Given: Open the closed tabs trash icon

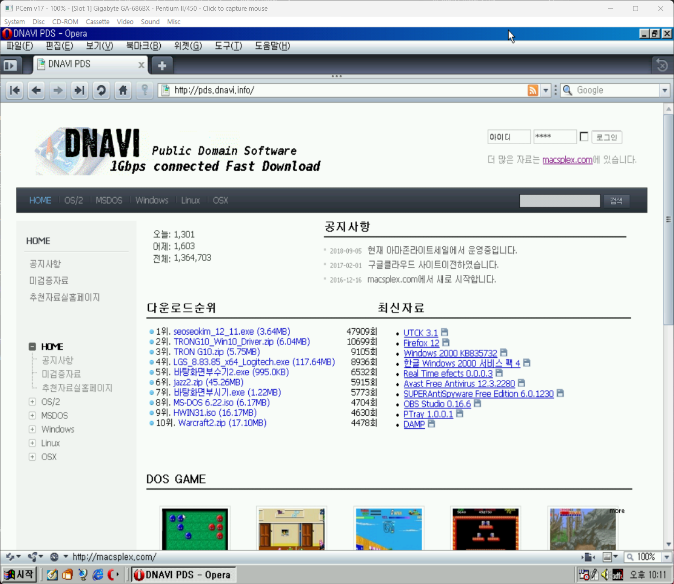Looking at the screenshot, I should [662, 65].
